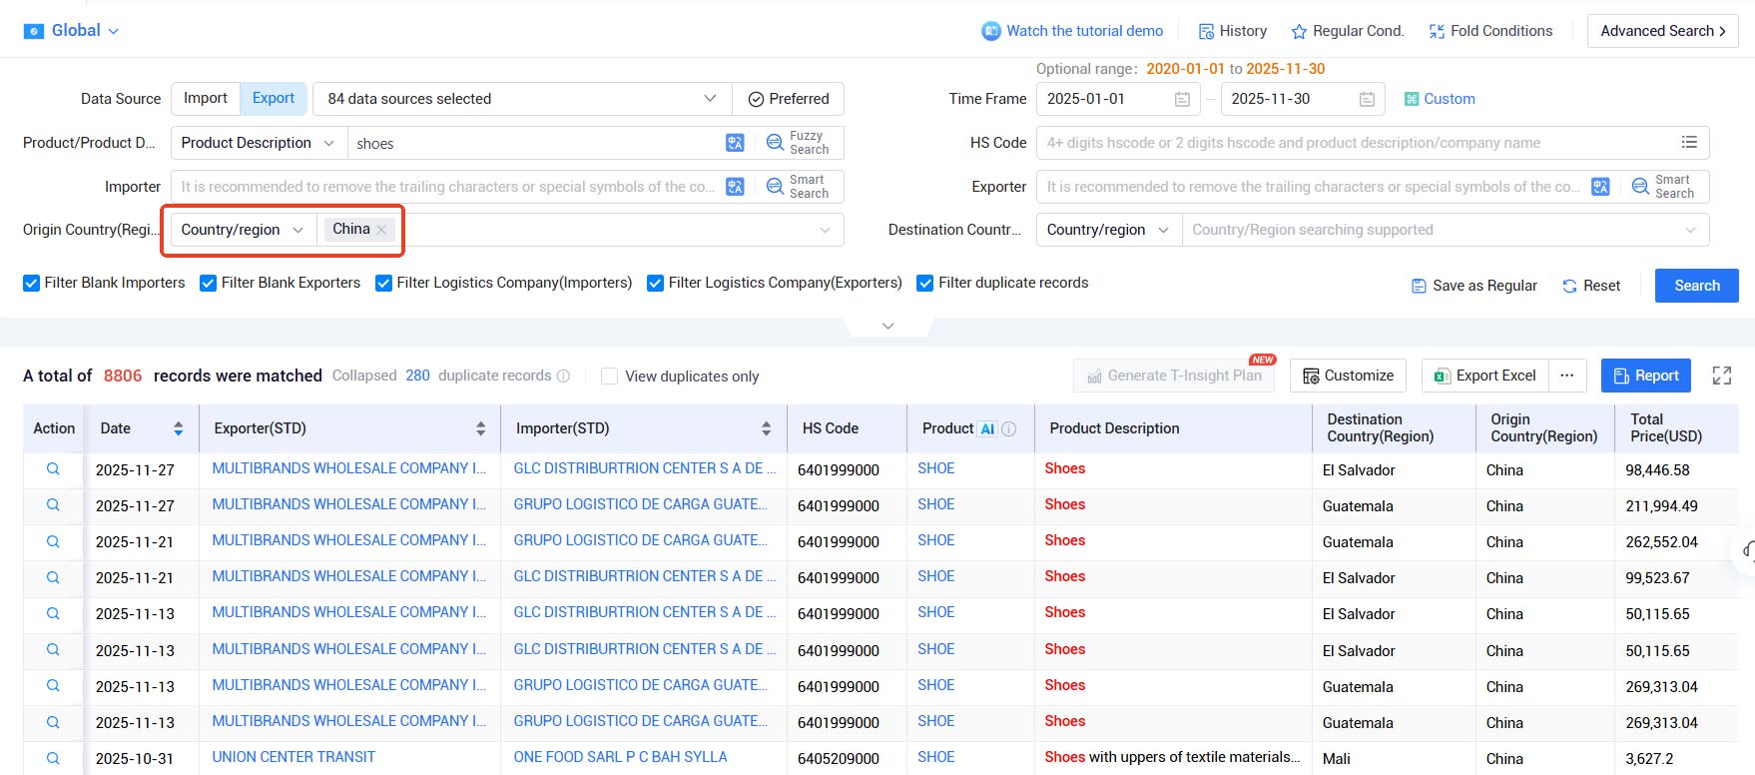Toggle Filter Blank Exporters checkbox
This screenshot has width=1755, height=775.
click(x=208, y=283)
